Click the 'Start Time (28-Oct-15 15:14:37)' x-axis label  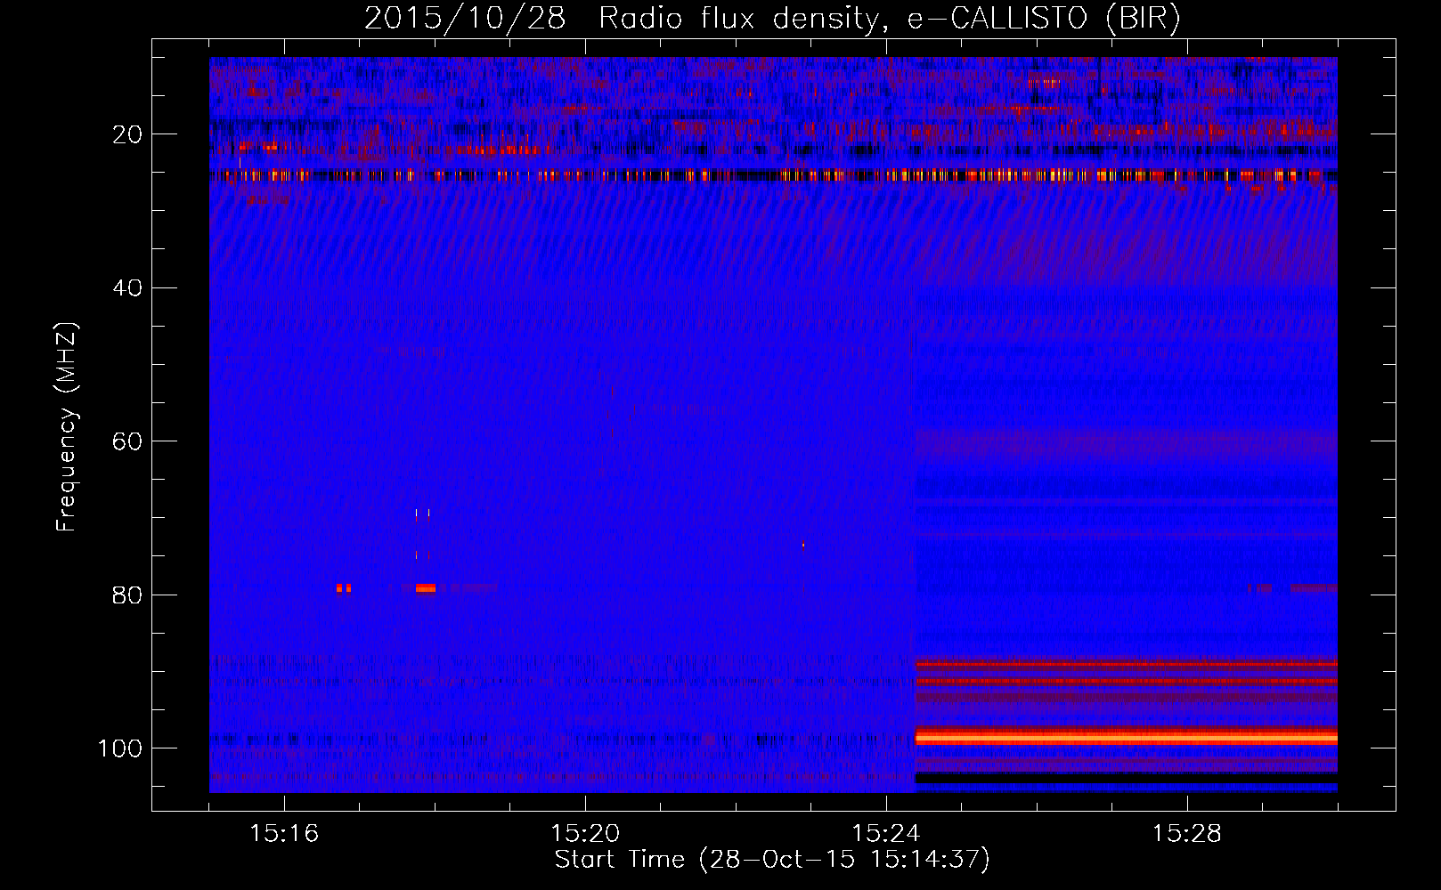click(772, 860)
